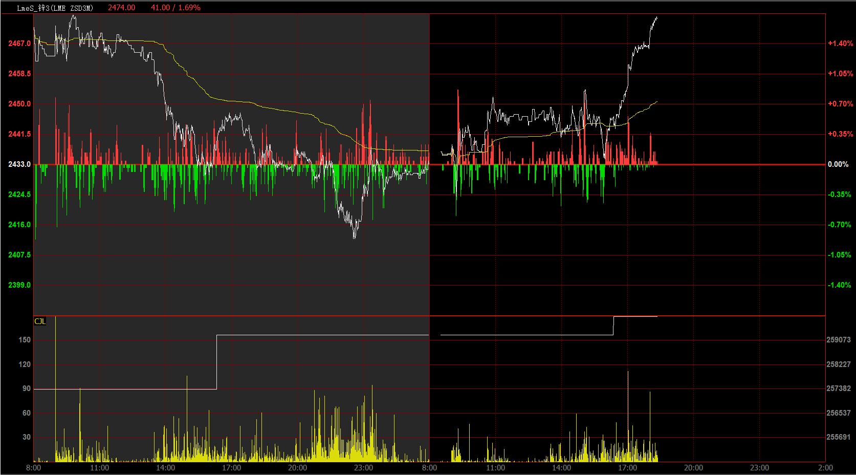Select the last price value 2474.00
This screenshot has width=856, height=475.
click(x=122, y=8)
